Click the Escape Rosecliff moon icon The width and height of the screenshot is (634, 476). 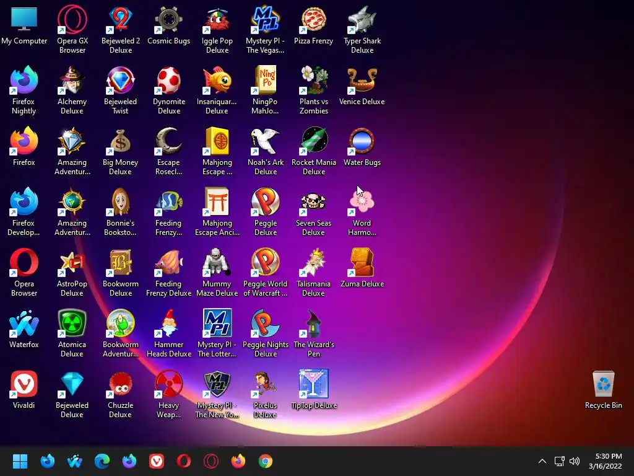pos(168,141)
